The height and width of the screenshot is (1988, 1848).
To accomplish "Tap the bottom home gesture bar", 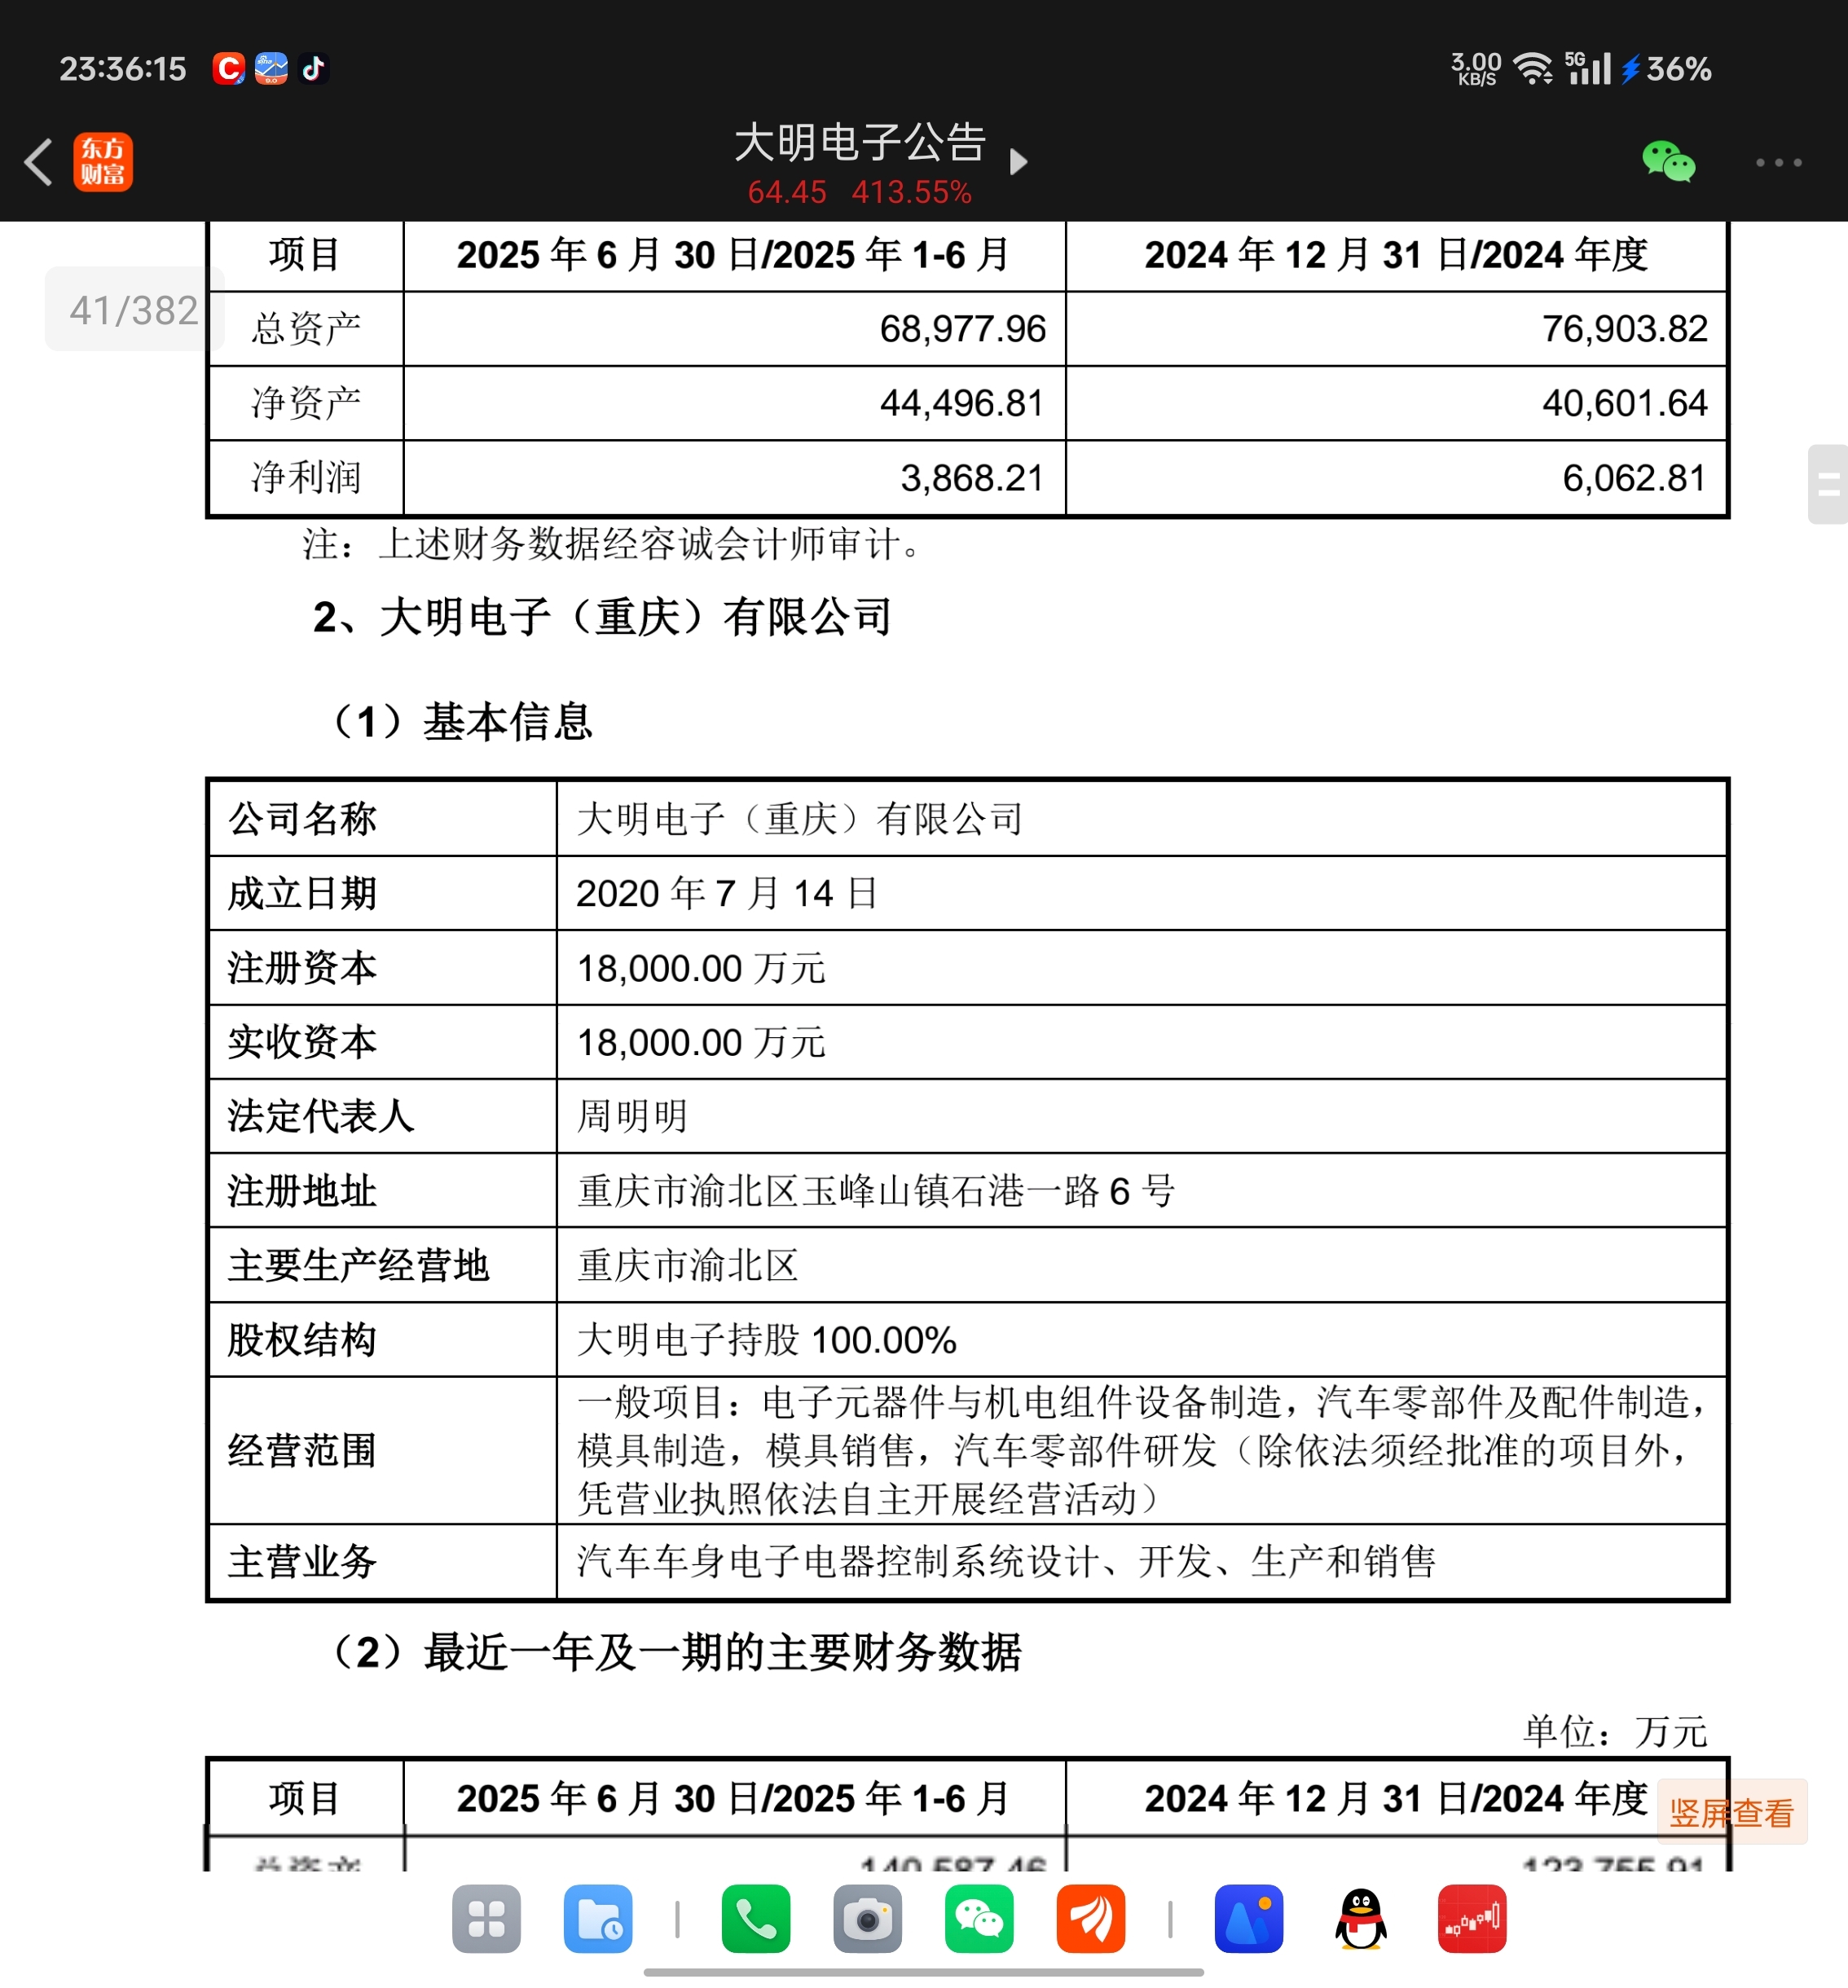I will (x=923, y=1972).
